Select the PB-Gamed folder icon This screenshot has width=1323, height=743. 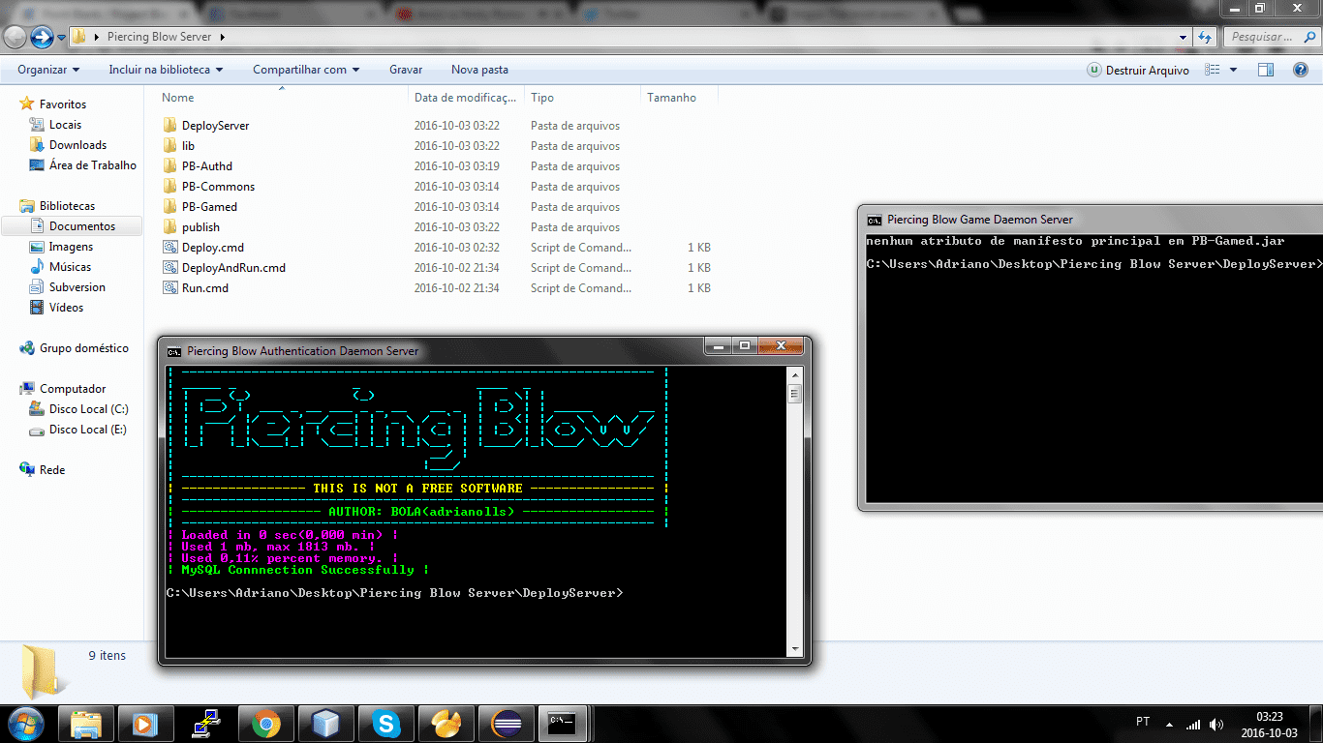pos(170,207)
